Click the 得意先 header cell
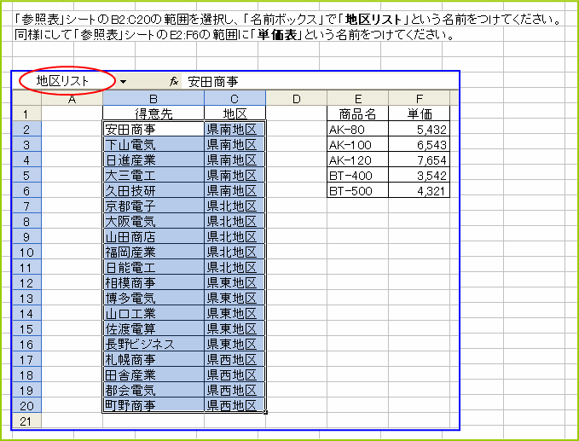Viewport: 579px width, 441px height. 153,113
